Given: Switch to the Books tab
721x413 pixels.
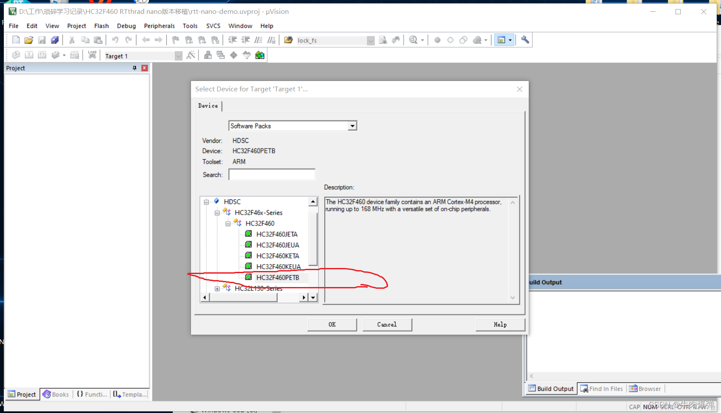Looking at the screenshot, I should click(56, 394).
